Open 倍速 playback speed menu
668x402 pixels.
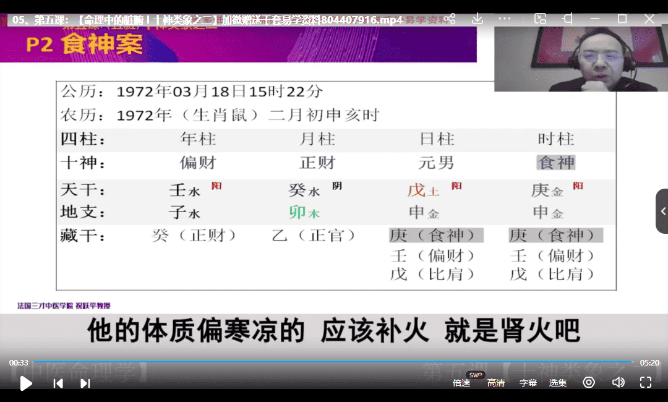461,383
